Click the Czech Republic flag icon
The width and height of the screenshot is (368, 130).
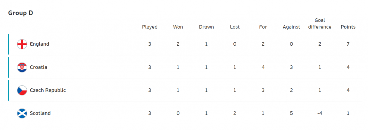(x=22, y=90)
